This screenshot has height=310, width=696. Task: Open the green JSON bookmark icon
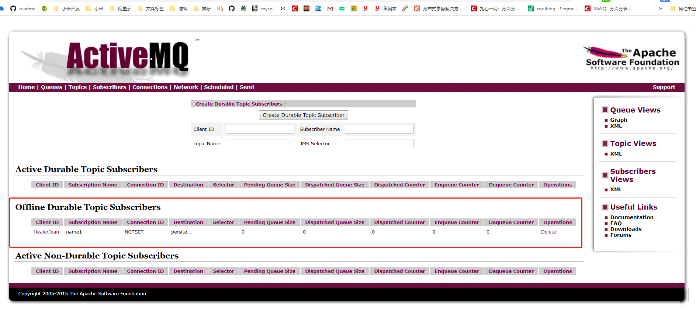tap(342, 8)
